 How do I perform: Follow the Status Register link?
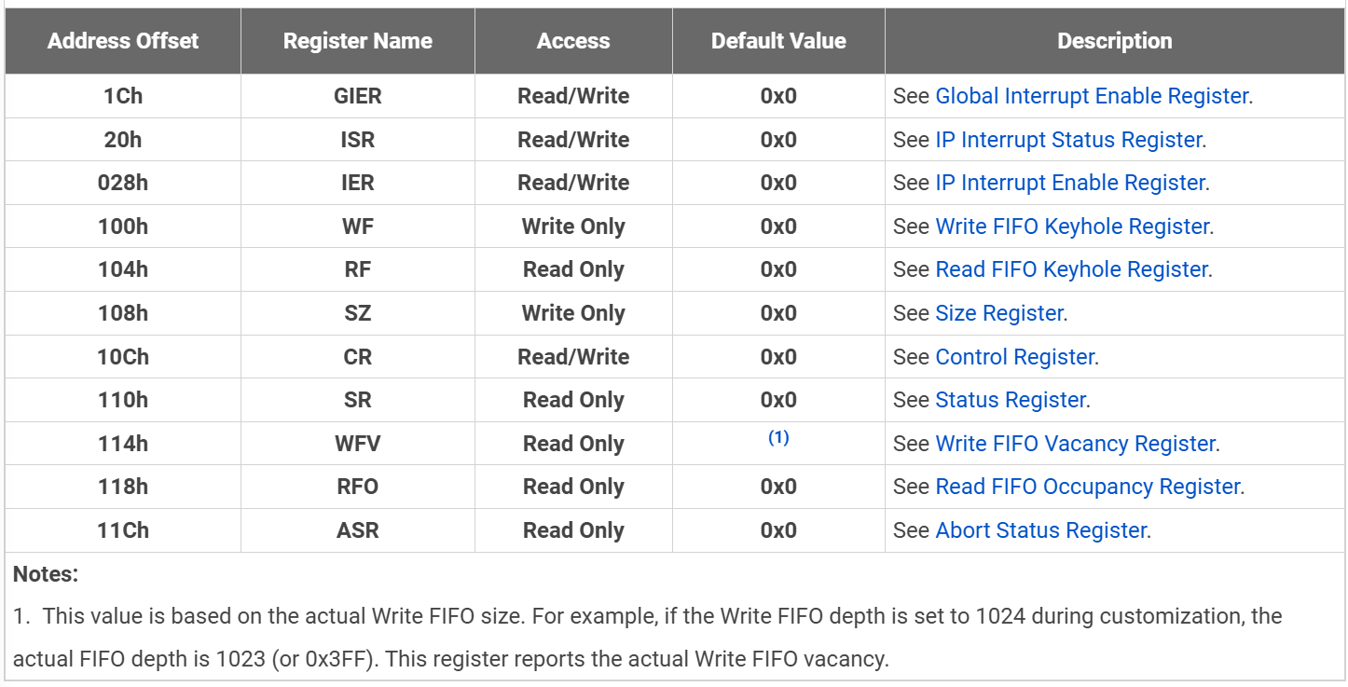pyautogui.click(x=1010, y=400)
